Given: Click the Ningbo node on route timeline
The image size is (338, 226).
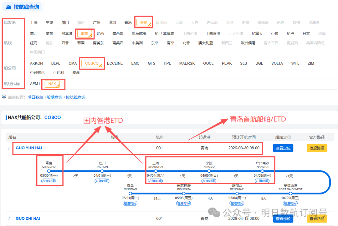Looking at the screenshot, I should pos(209,171).
